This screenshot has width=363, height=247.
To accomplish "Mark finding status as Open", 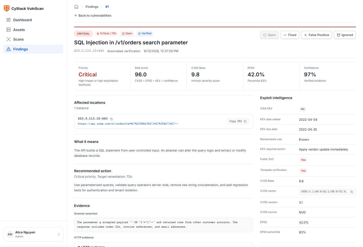I will click(269, 35).
